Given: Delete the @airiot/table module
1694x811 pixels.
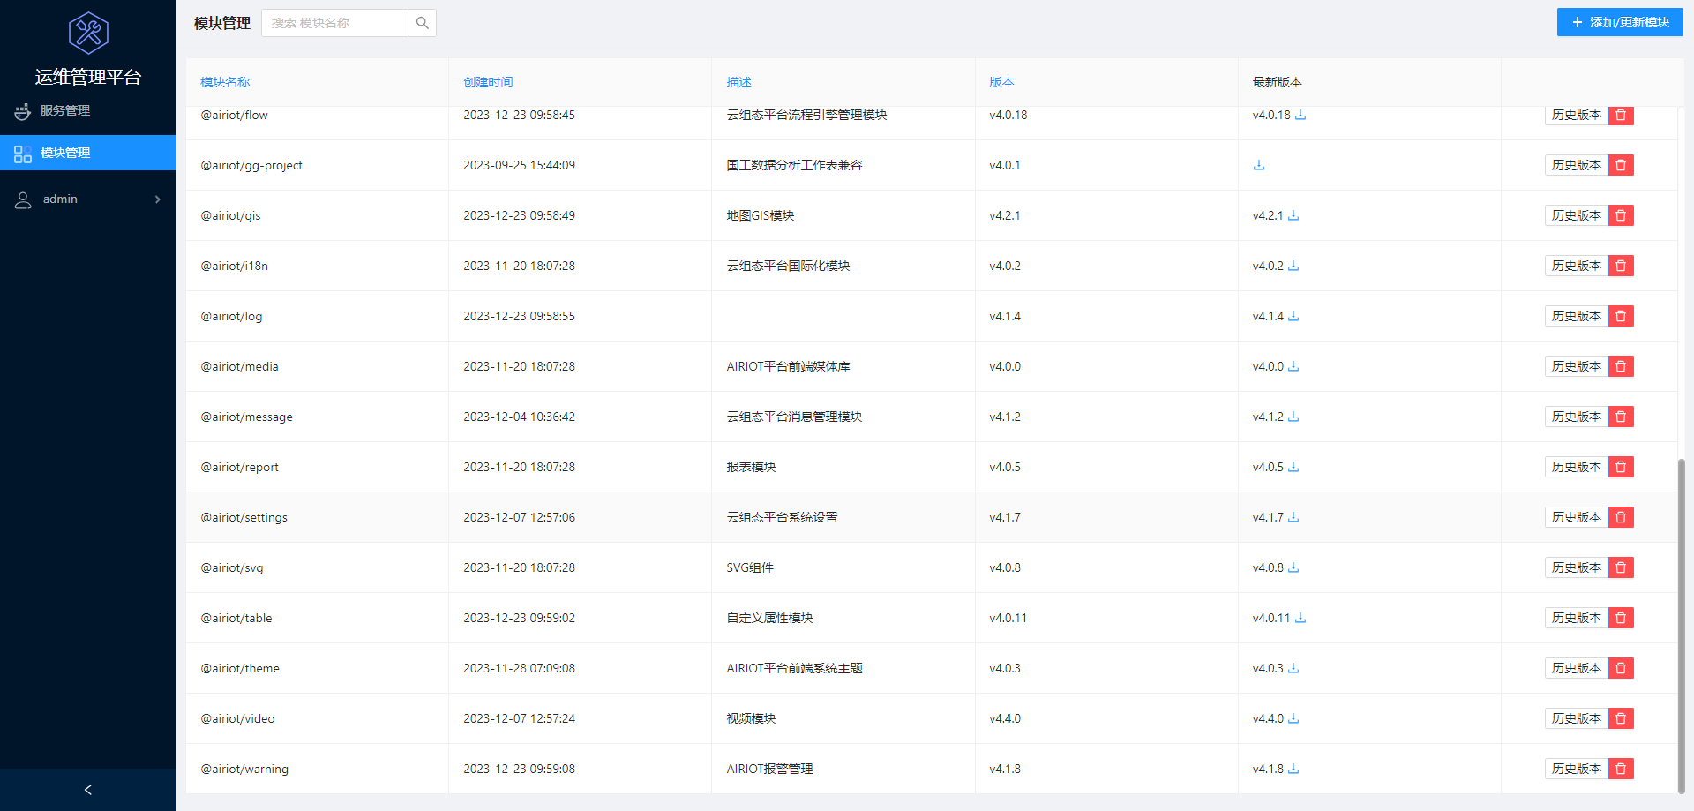Looking at the screenshot, I should [1621, 618].
